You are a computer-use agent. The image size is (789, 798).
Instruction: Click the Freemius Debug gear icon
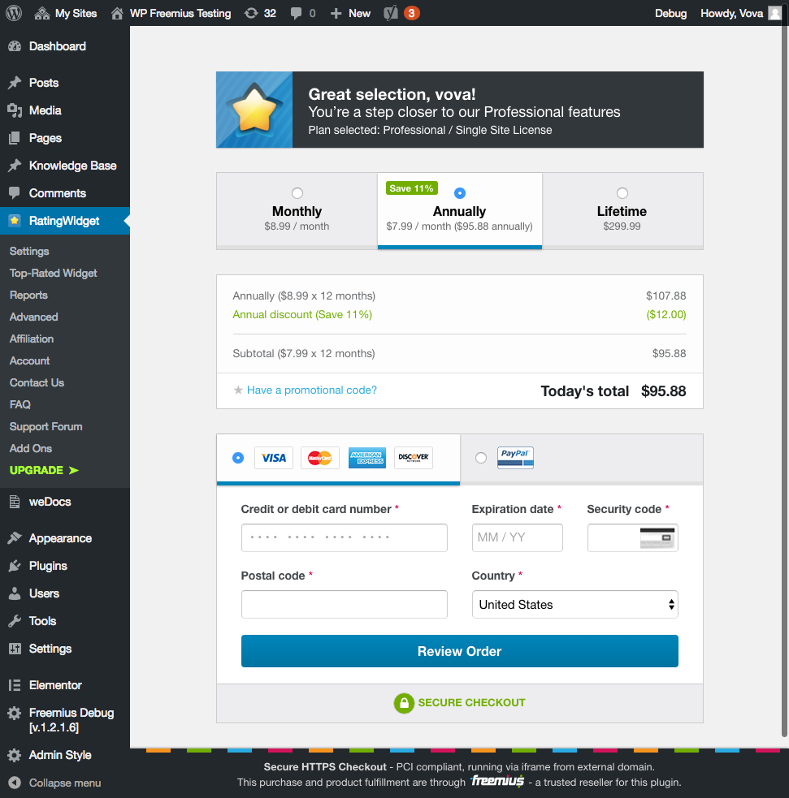click(14, 713)
